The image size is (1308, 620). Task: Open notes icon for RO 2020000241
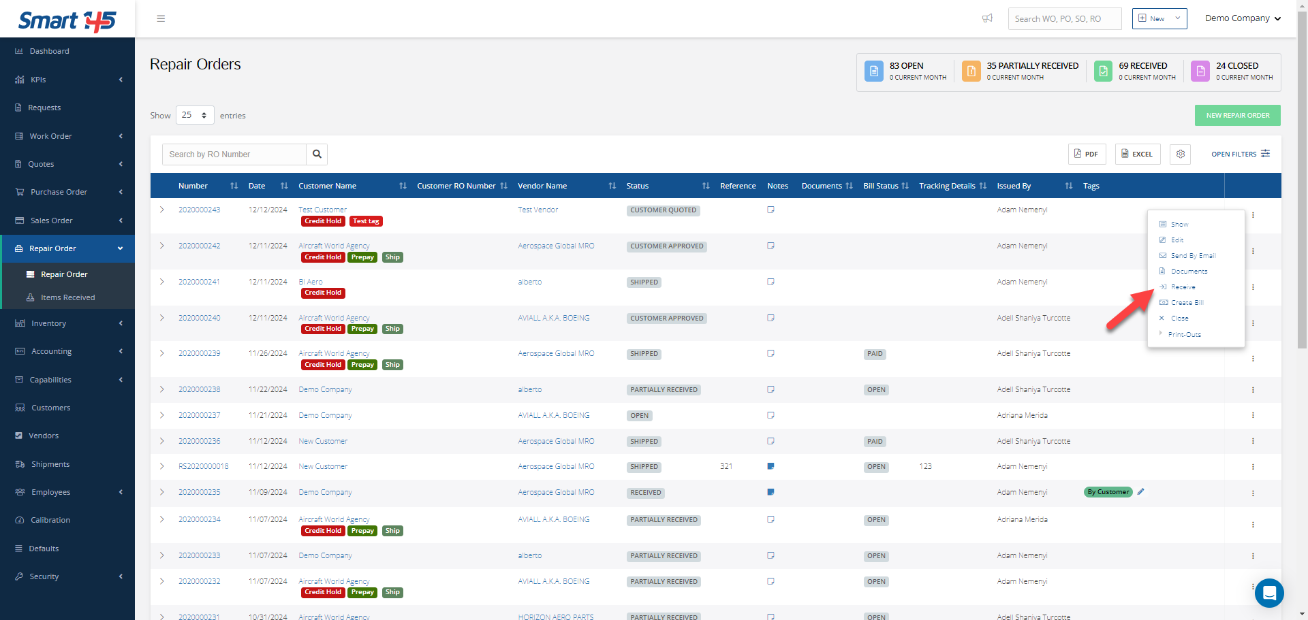pos(770,282)
